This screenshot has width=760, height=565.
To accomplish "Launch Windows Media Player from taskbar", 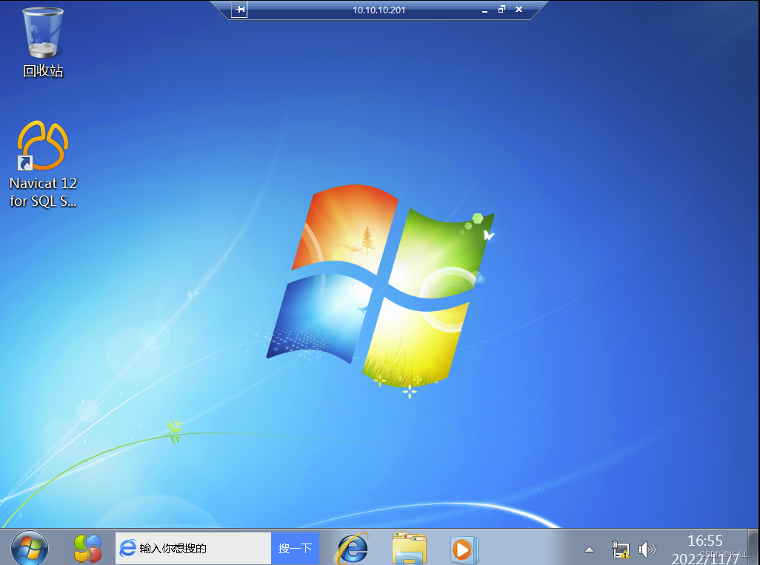I will point(464,549).
